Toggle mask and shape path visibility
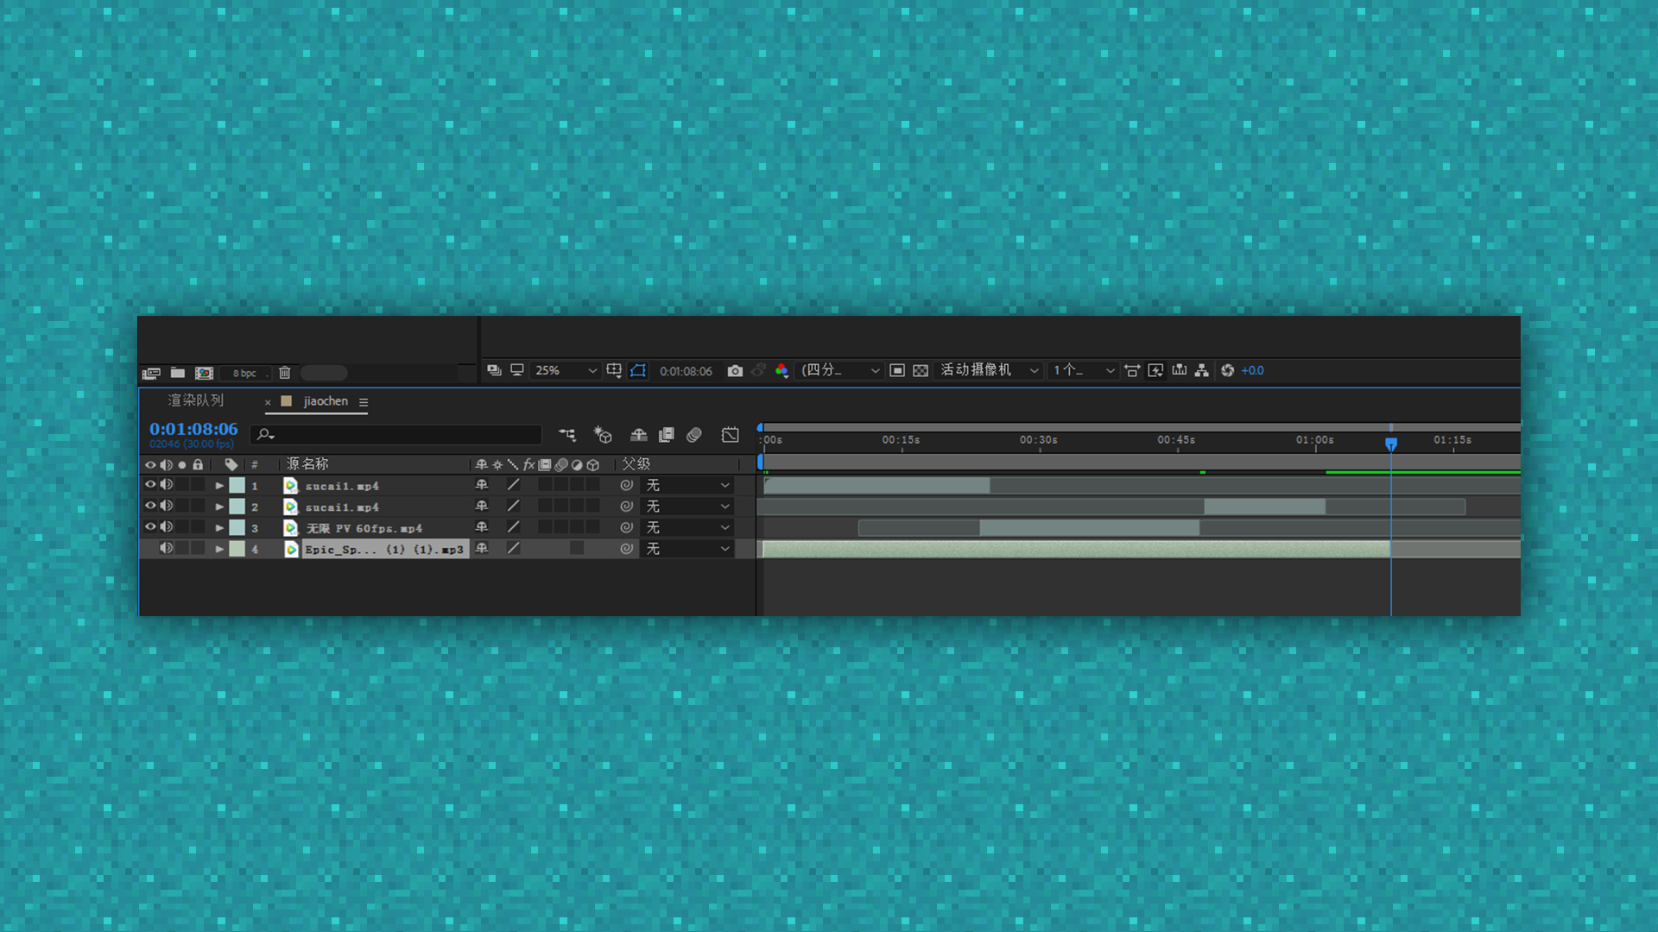Viewport: 1658px width, 932px height. [638, 370]
